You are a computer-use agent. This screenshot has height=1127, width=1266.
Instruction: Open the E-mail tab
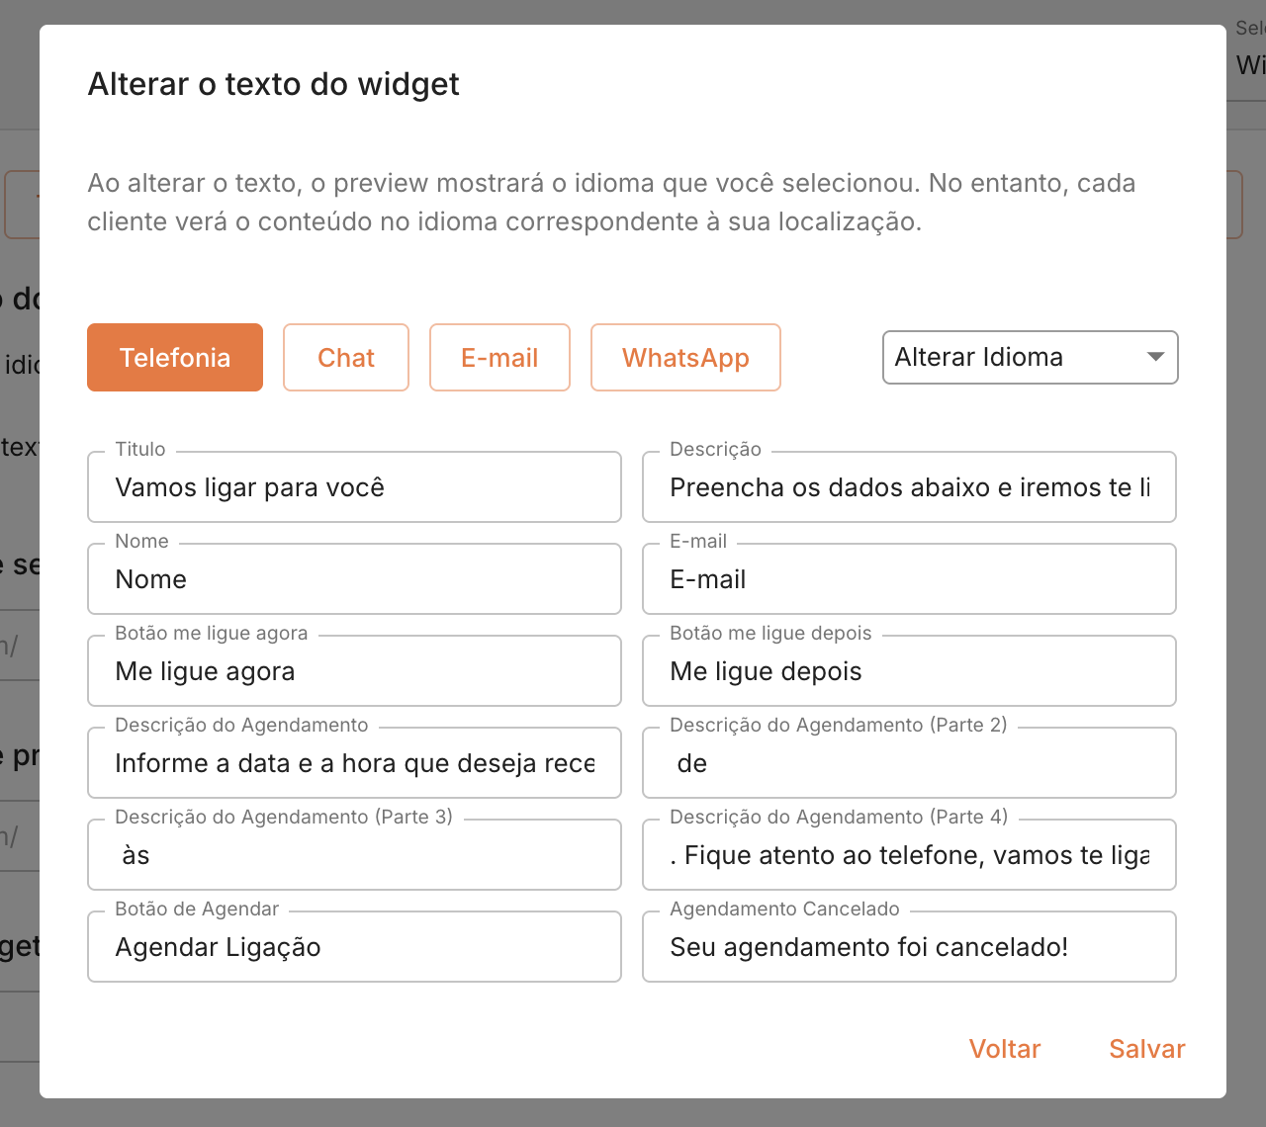499,358
